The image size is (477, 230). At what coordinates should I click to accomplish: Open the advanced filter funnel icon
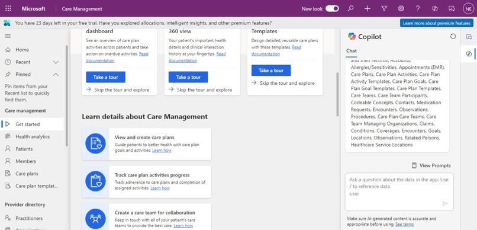384,8
